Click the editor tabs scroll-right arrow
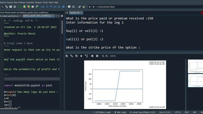Viewport: 203px width, 114px height. (58, 16)
